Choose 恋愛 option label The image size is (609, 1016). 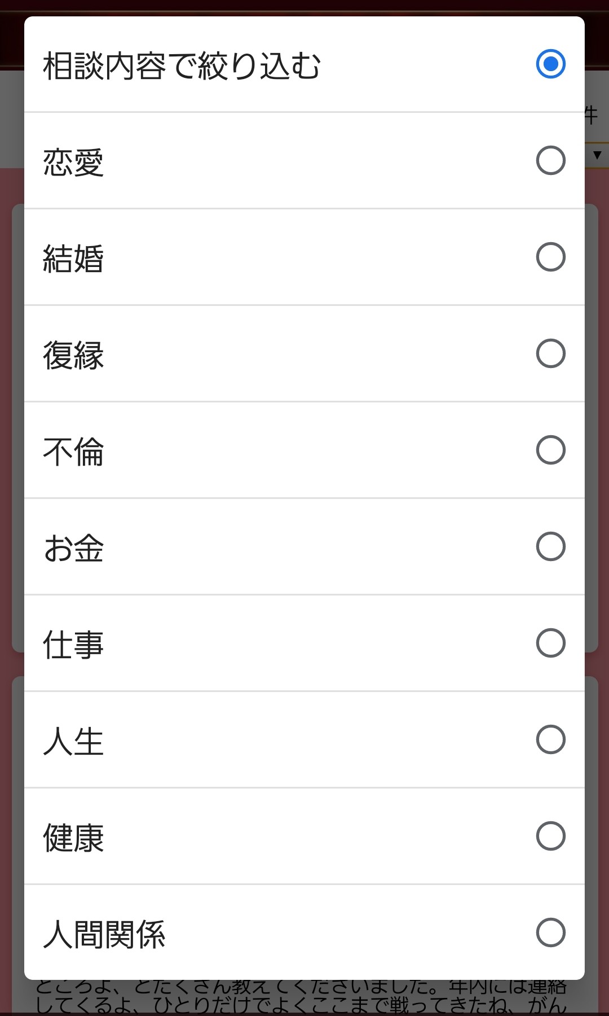[x=73, y=162]
